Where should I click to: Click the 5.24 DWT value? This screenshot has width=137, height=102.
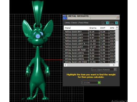pyautogui.click(x=103, y=32)
